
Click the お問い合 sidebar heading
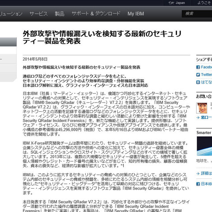pyautogui.click(x=204, y=97)
